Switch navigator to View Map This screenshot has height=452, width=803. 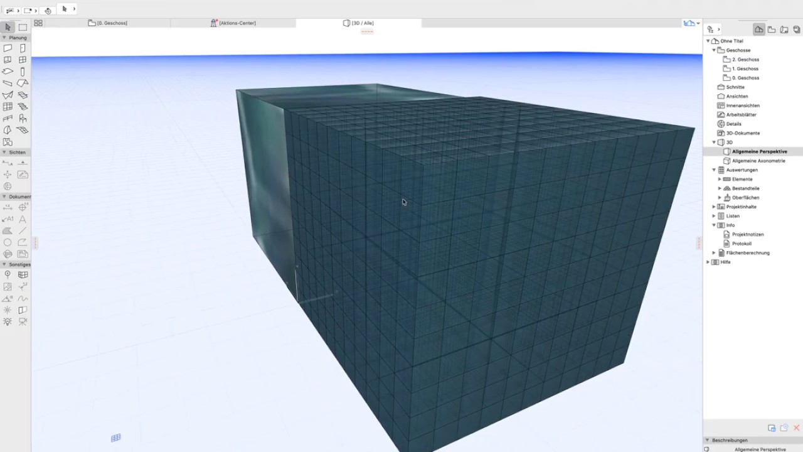pyautogui.click(x=772, y=29)
